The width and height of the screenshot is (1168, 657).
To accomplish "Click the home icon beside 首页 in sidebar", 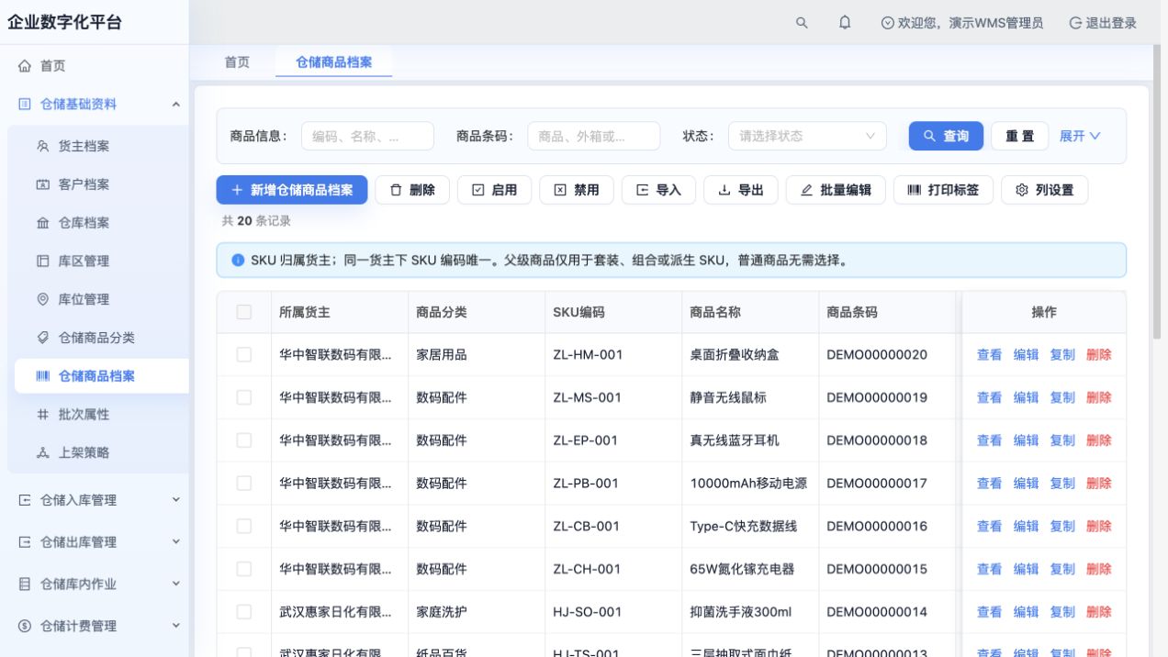I will click(25, 66).
